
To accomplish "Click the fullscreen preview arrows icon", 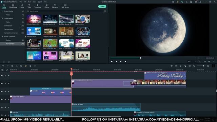I will (214, 62).
